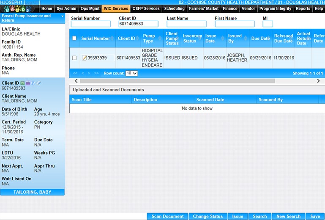Screen dimensions: 325x220
Task: Tick the checkbox for the 39393939 row
Action: tap(74, 58)
